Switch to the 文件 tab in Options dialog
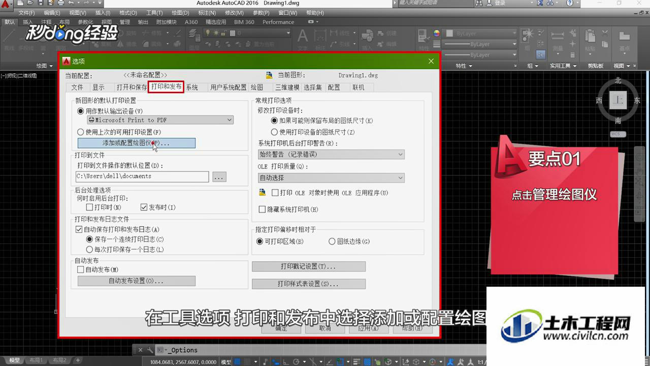The height and width of the screenshot is (366, 650). click(x=77, y=87)
